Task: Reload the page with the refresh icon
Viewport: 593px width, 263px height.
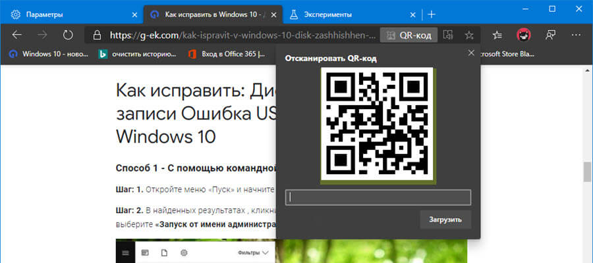Action: 68,35
